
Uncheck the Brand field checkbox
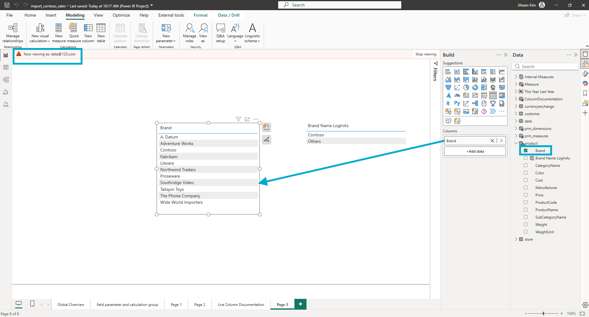pyautogui.click(x=526, y=150)
